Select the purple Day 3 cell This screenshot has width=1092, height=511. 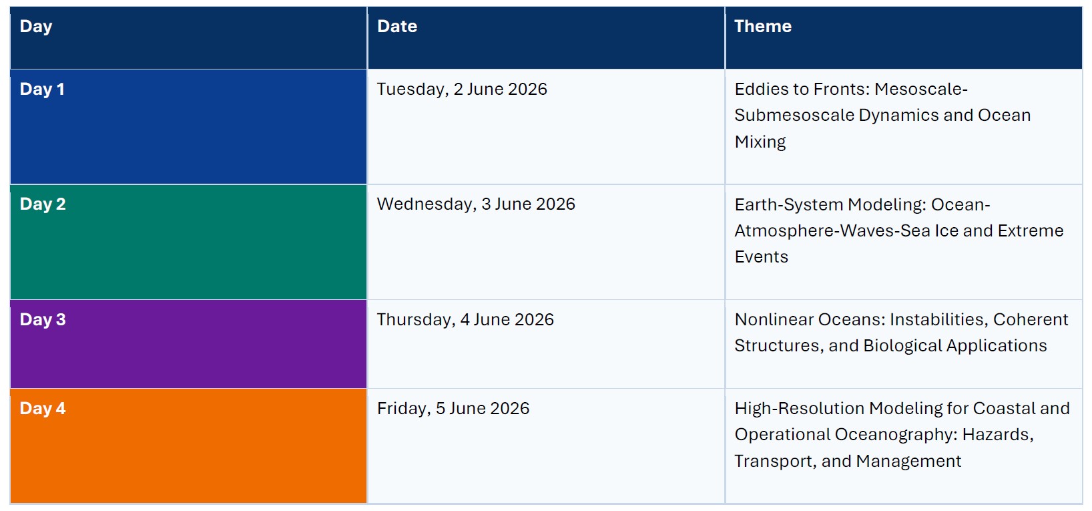tap(188, 344)
